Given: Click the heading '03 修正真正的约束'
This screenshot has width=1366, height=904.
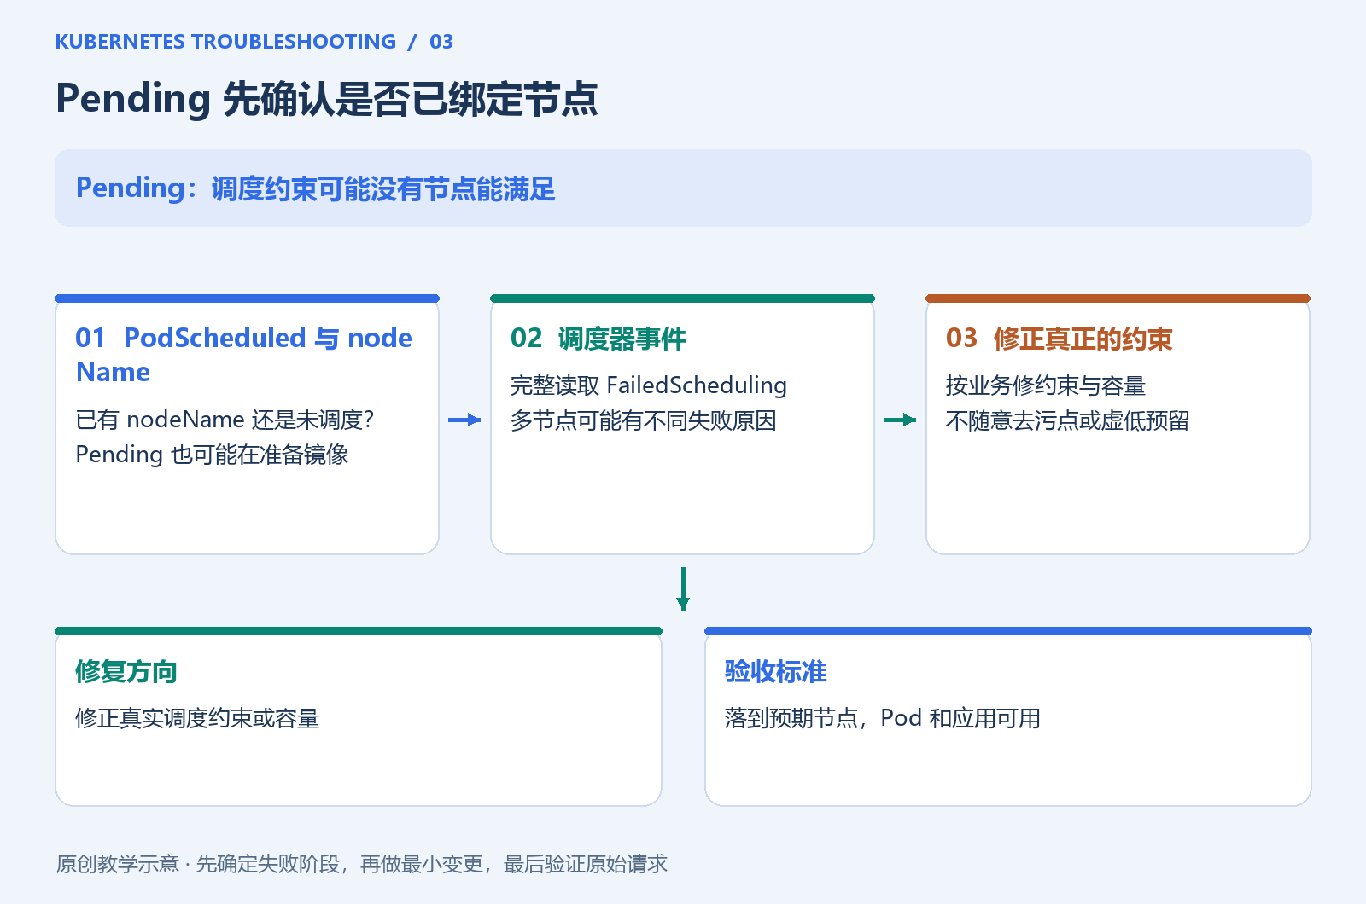Looking at the screenshot, I should pyautogui.click(x=1060, y=339).
